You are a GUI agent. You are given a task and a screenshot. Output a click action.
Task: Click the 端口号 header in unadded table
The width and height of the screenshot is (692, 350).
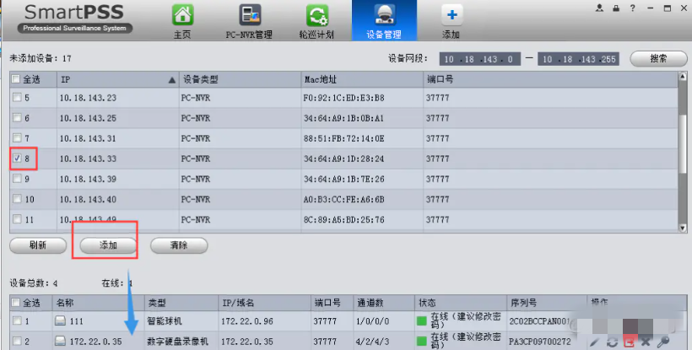click(x=550, y=79)
